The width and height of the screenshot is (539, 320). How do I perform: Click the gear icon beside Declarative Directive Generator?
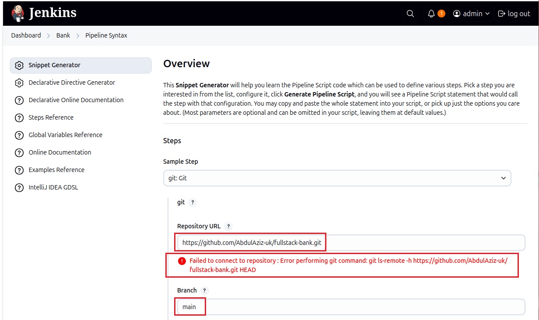[x=19, y=83]
